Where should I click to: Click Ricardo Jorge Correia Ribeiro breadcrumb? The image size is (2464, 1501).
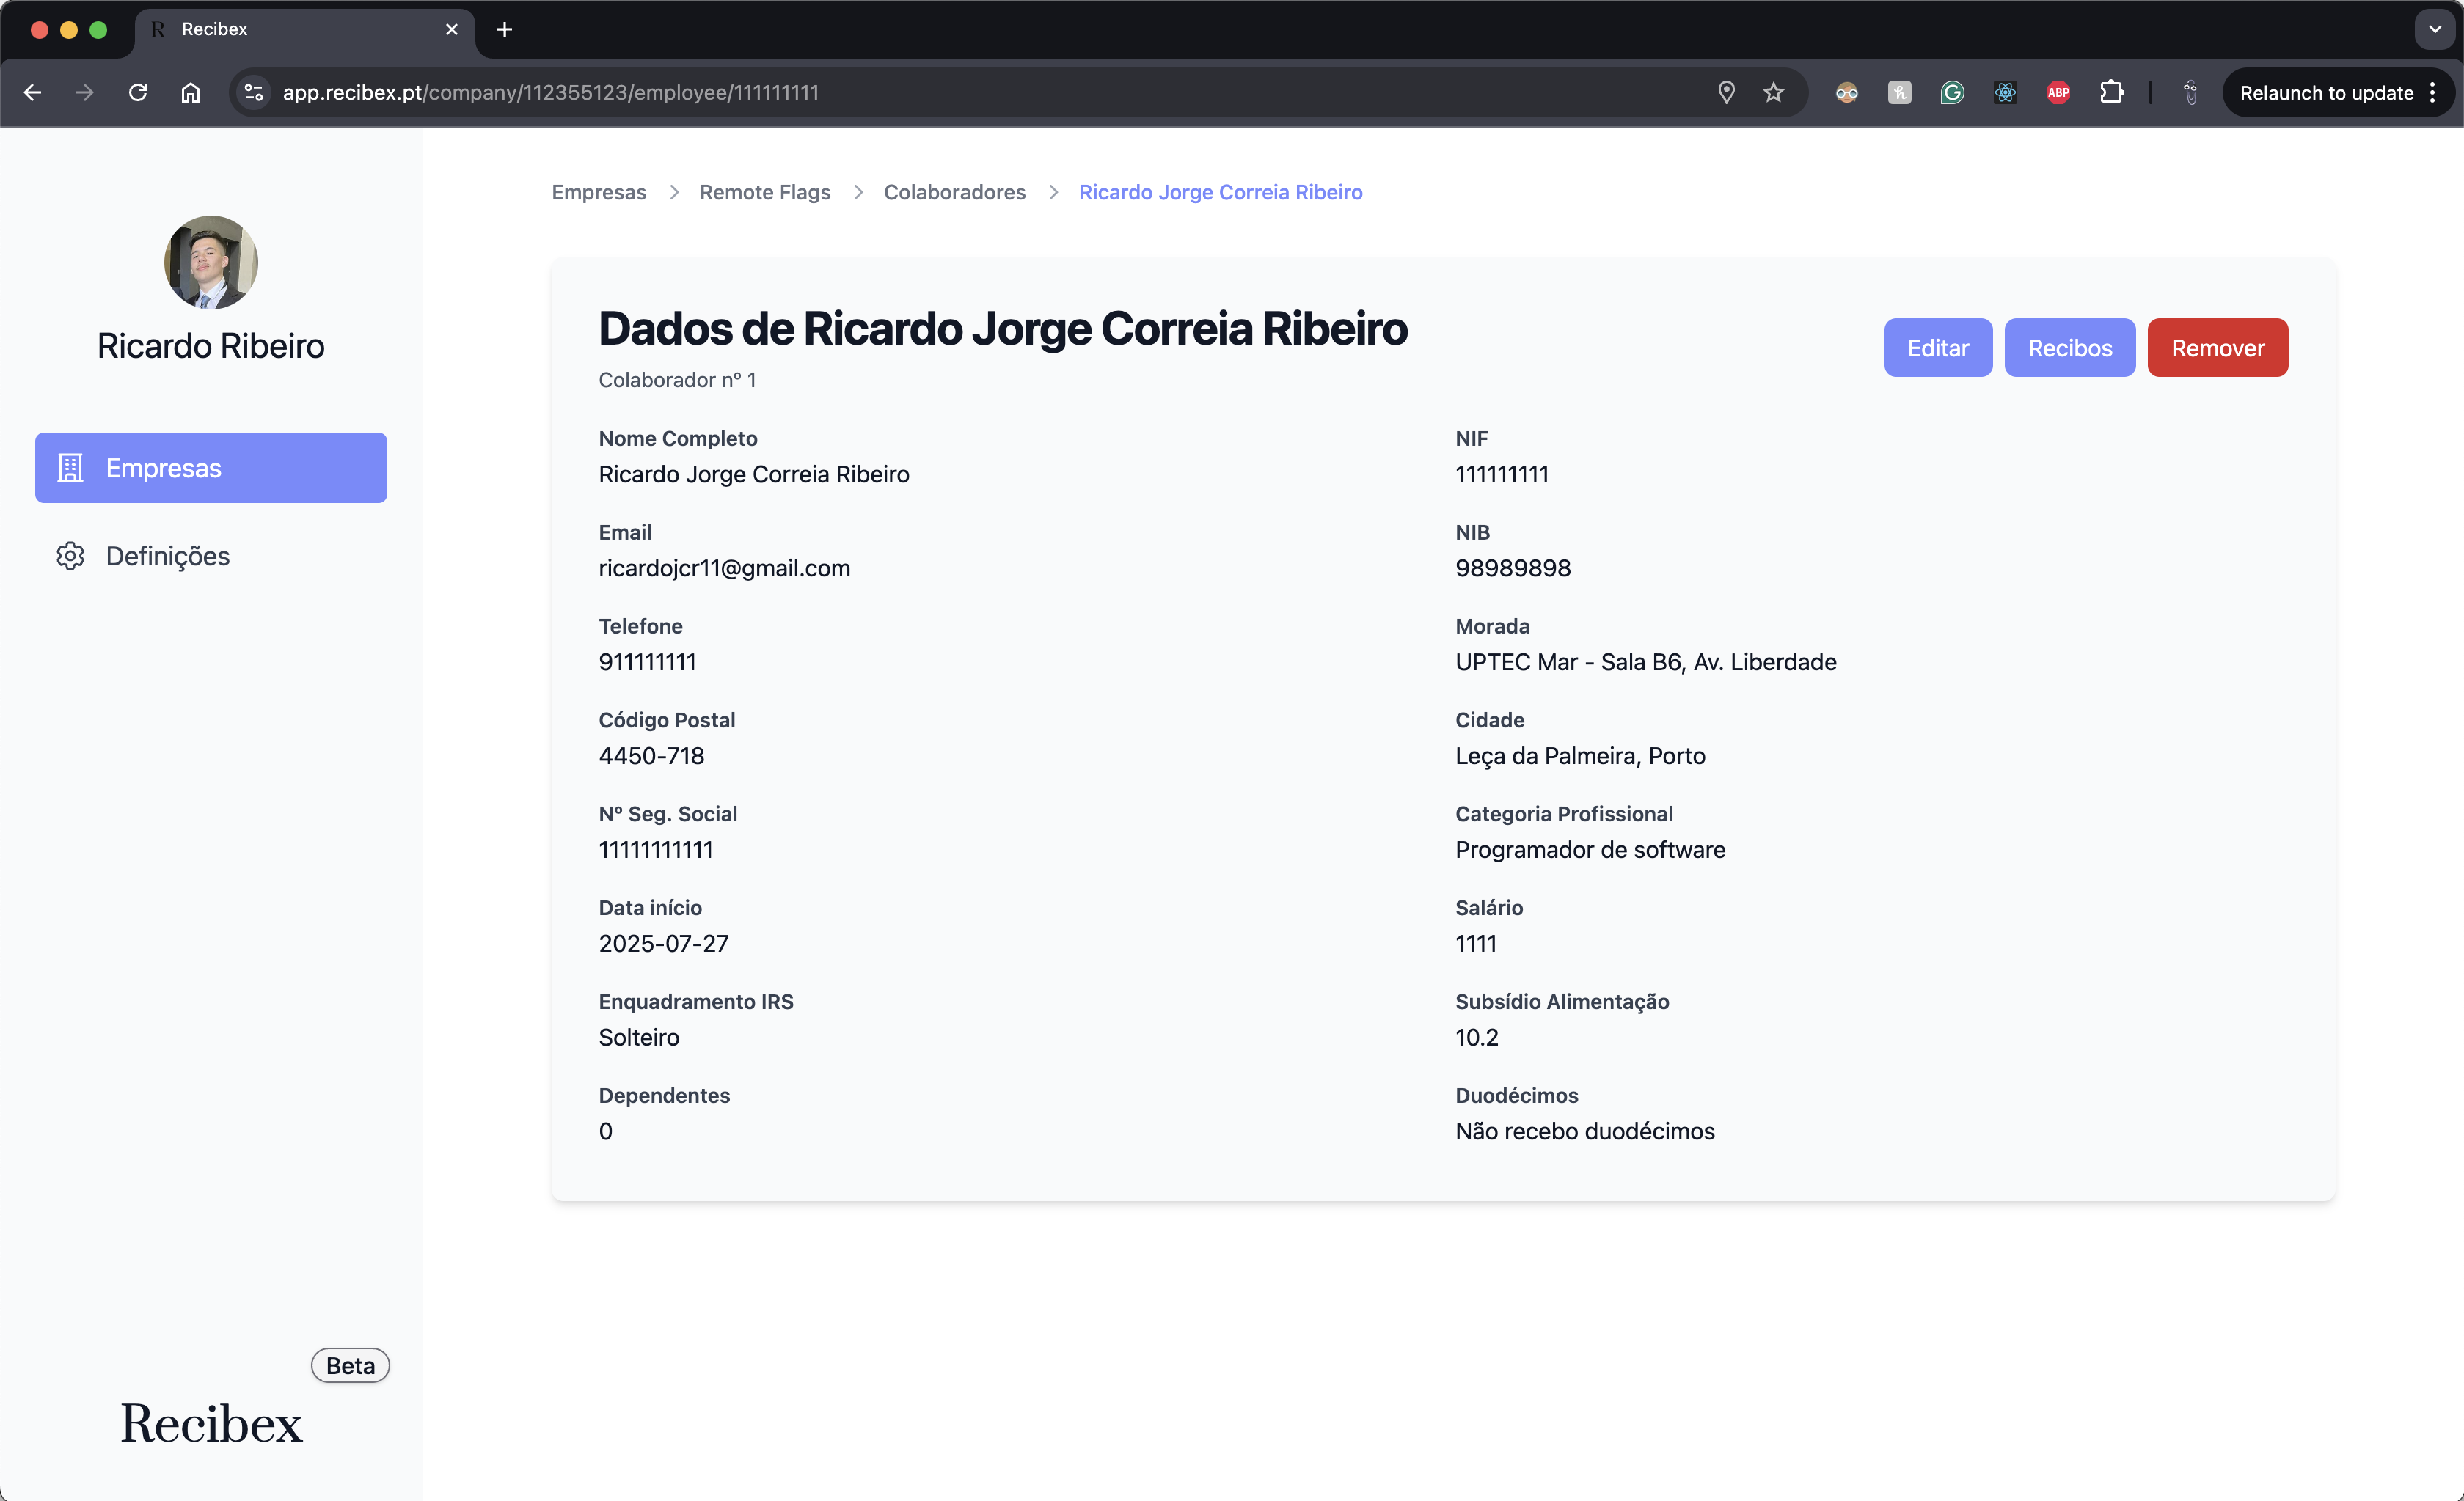pyautogui.click(x=1220, y=192)
